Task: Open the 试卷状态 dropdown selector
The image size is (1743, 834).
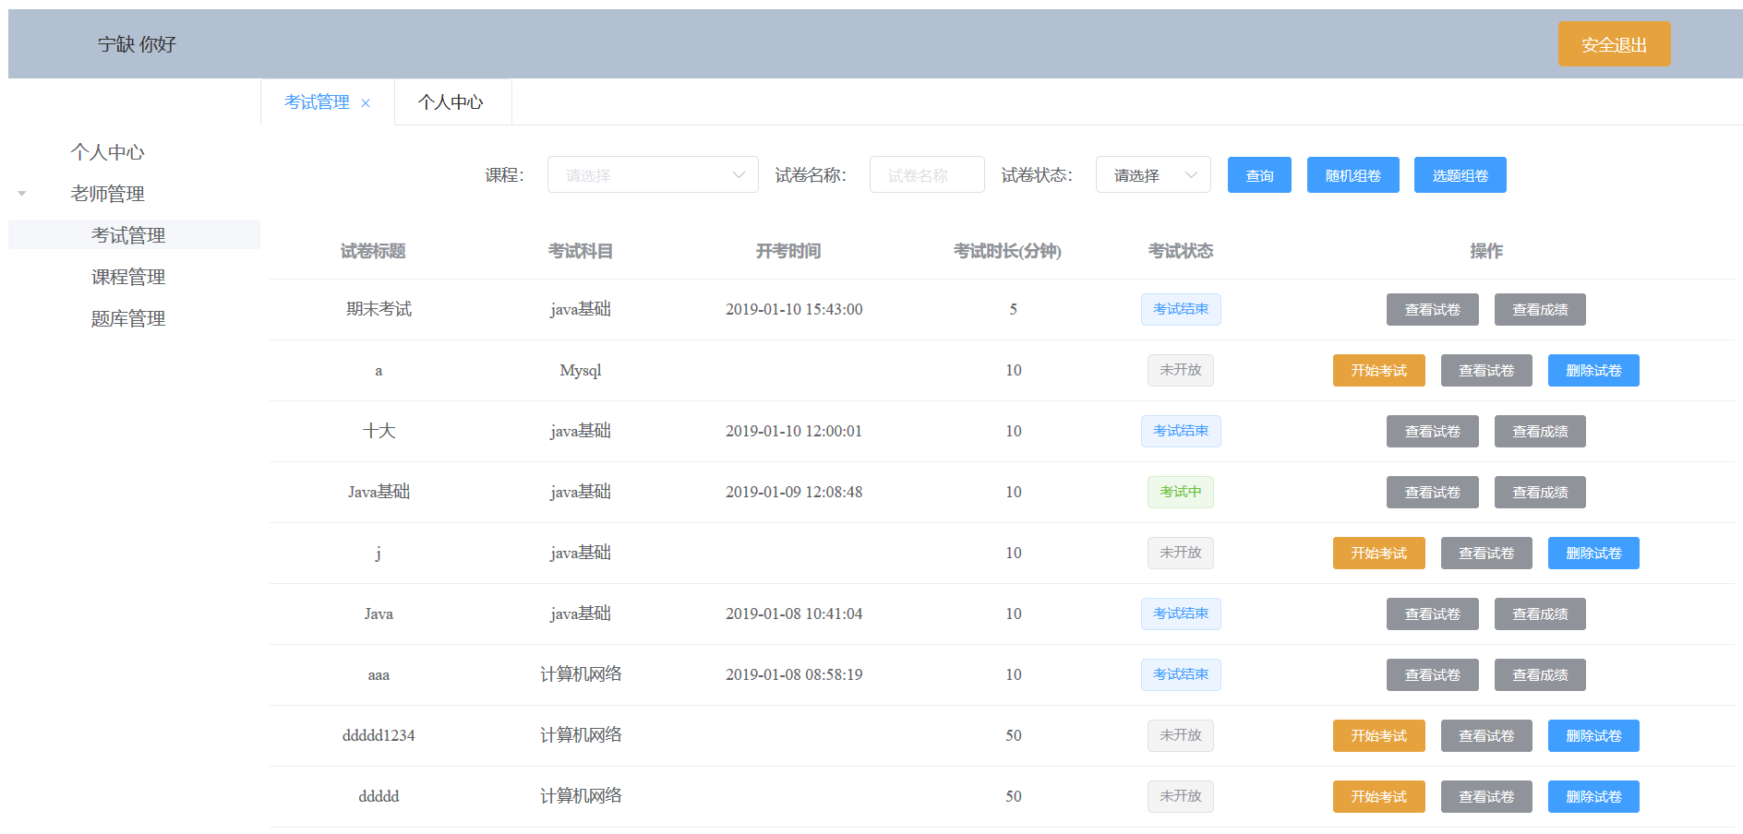Action: 1152,174
